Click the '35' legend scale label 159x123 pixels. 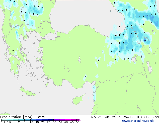coord(60,122)
